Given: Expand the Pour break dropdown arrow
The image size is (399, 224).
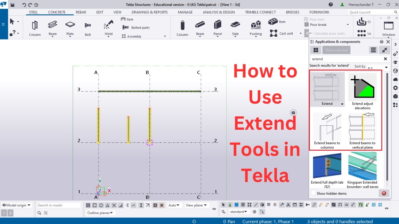Looking at the screenshot, I should [x=348, y=25].
